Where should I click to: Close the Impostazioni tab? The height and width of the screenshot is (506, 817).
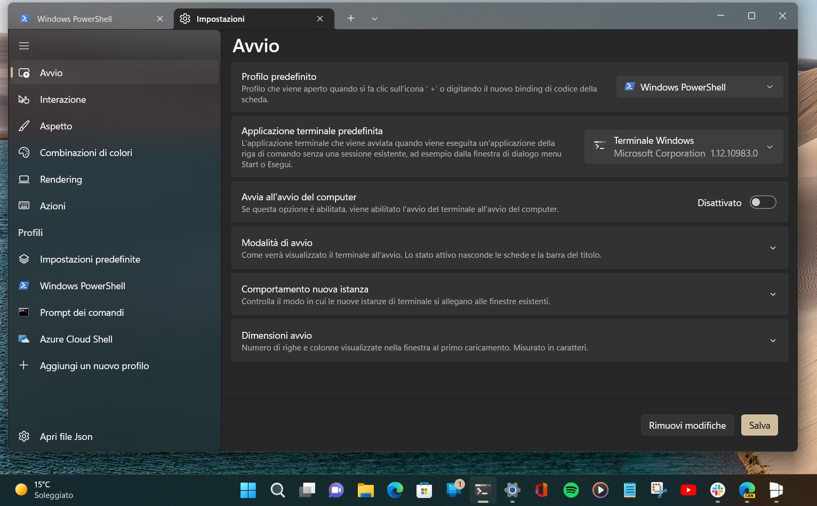coord(320,19)
